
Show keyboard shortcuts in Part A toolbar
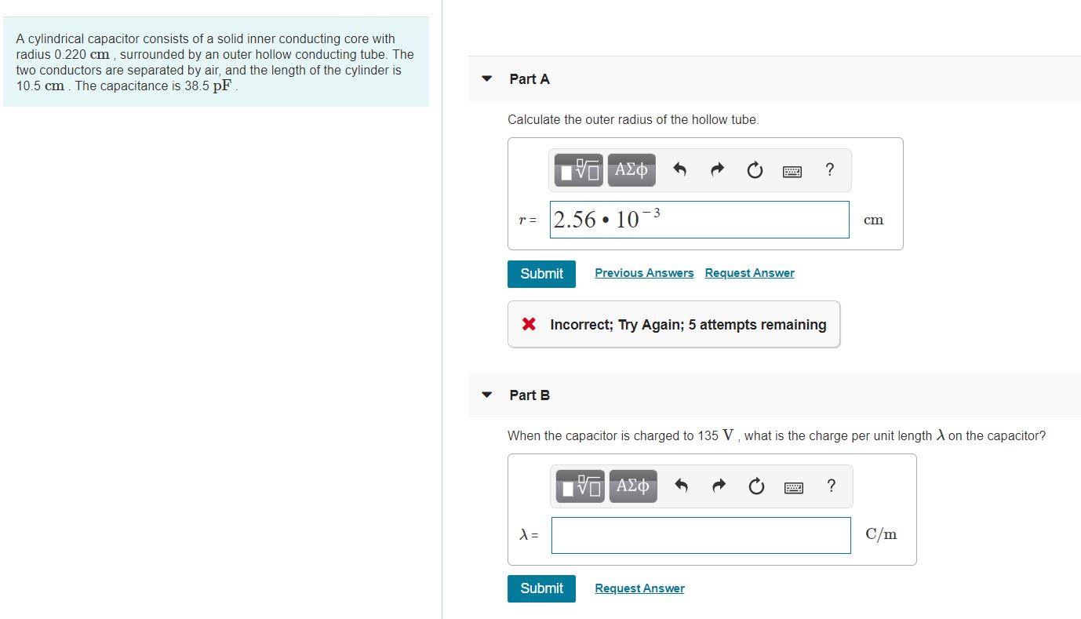click(x=792, y=171)
